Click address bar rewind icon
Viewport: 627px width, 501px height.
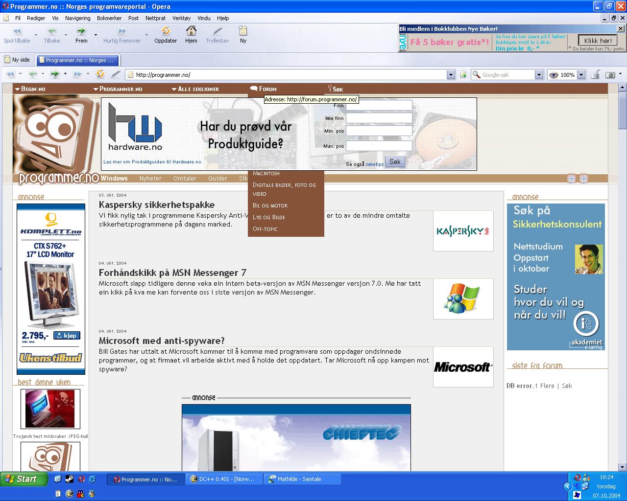[10, 74]
